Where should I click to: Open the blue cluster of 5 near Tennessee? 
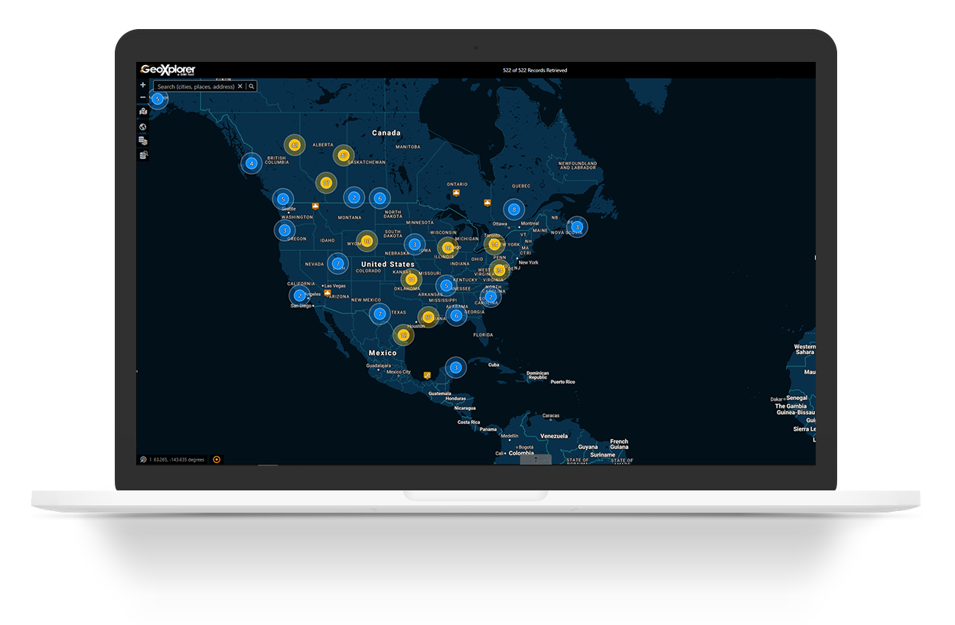point(446,286)
